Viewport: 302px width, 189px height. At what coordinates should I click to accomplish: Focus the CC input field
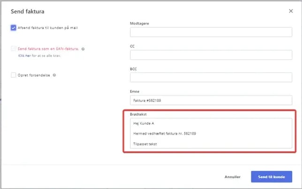coord(211,55)
